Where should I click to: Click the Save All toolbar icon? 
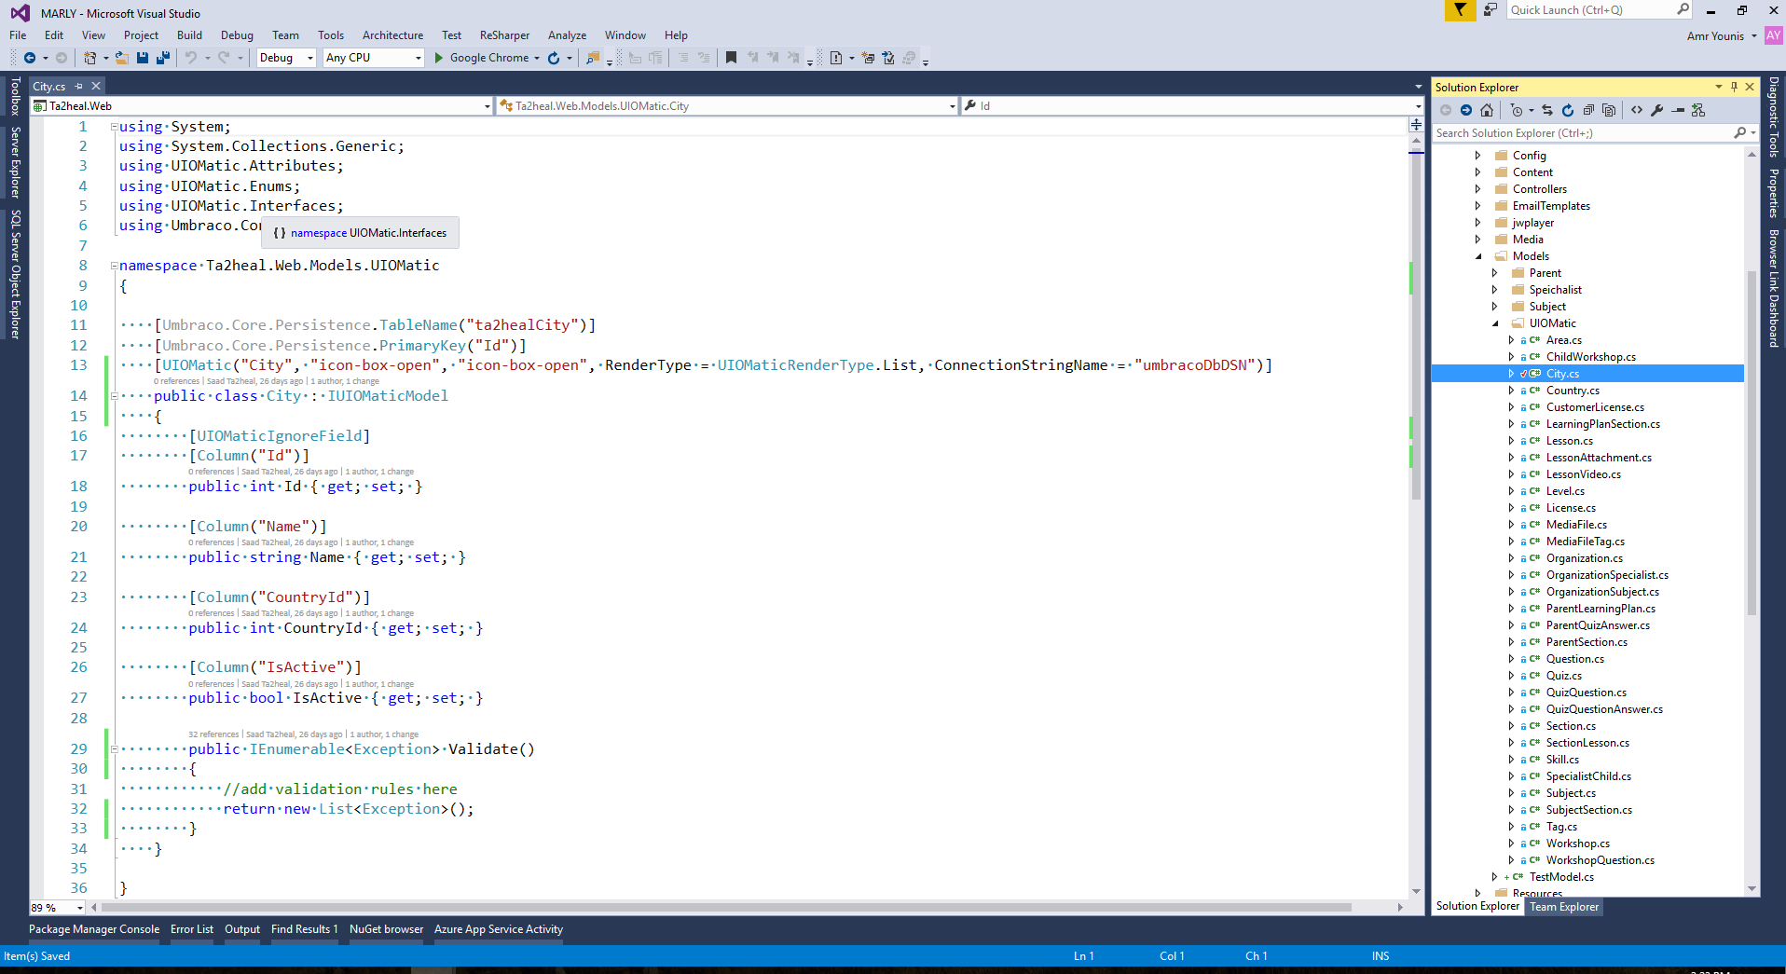[163, 58]
